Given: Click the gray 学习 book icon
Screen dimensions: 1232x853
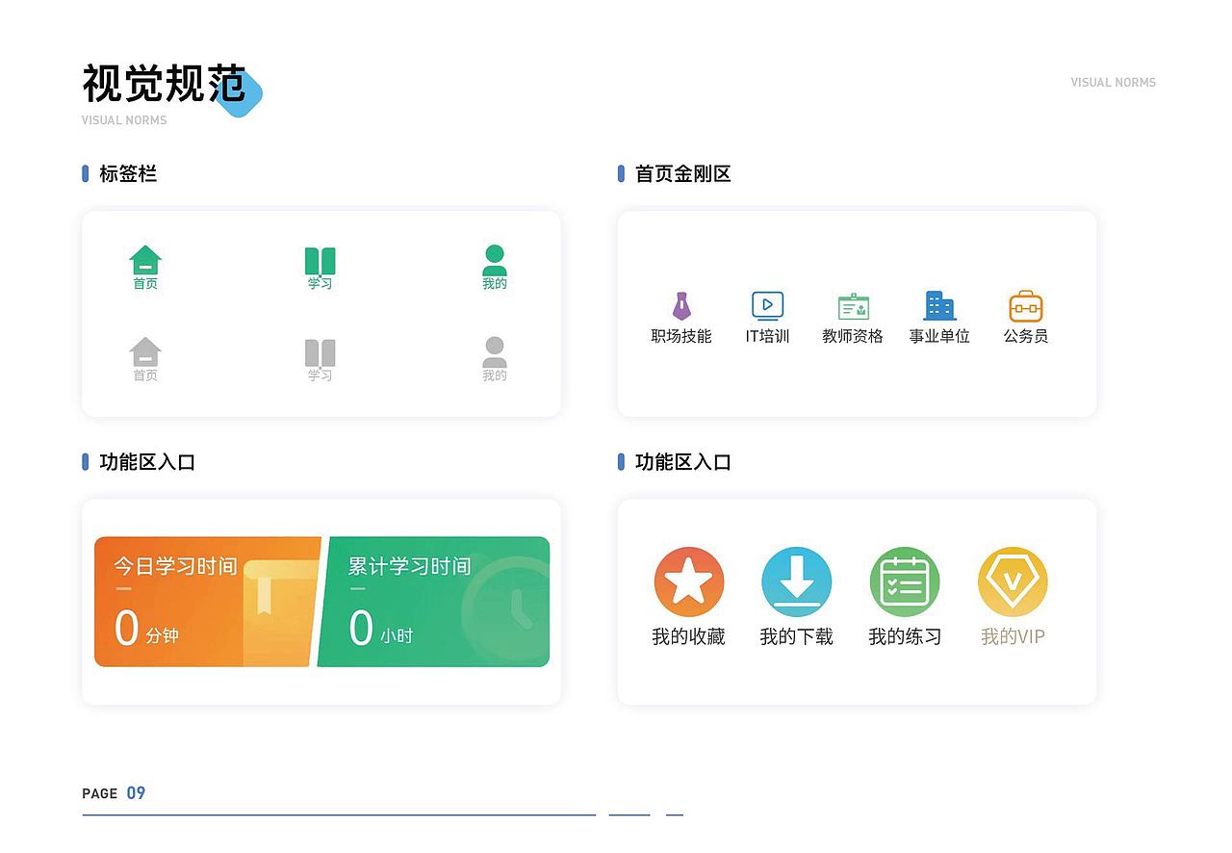Looking at the screenshot, I should point(321,353).
